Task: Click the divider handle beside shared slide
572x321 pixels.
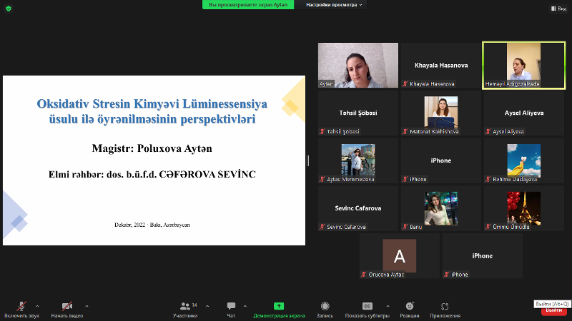Action: (x=309, y=160)
